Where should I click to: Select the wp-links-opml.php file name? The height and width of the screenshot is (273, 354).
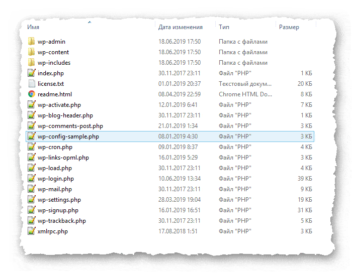[x=63, y=158]
